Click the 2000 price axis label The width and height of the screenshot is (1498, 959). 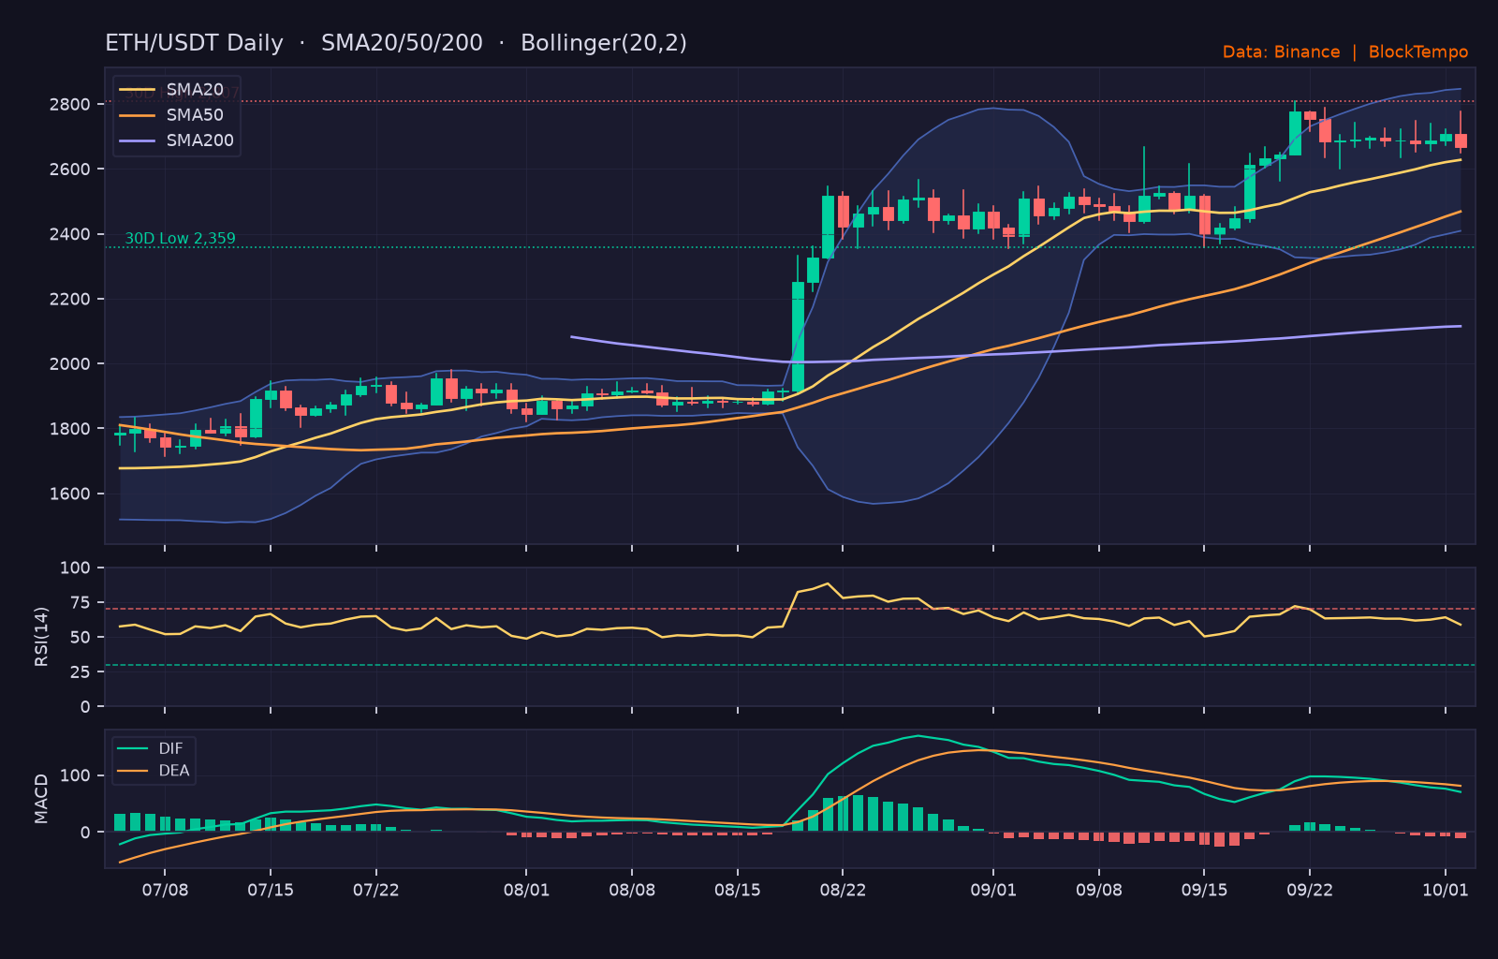pyautogui.click(x=70, y=364)
